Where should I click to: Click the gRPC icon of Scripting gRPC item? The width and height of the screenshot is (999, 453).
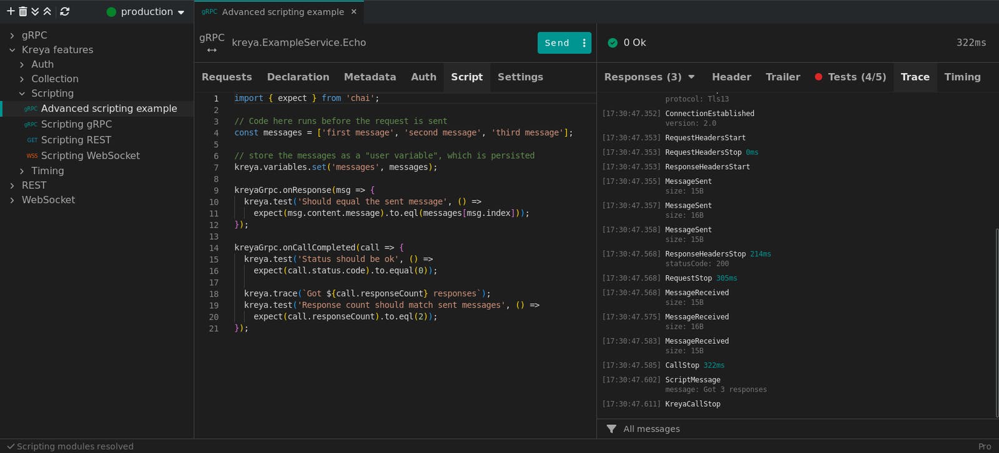click(x=31, y=124)
